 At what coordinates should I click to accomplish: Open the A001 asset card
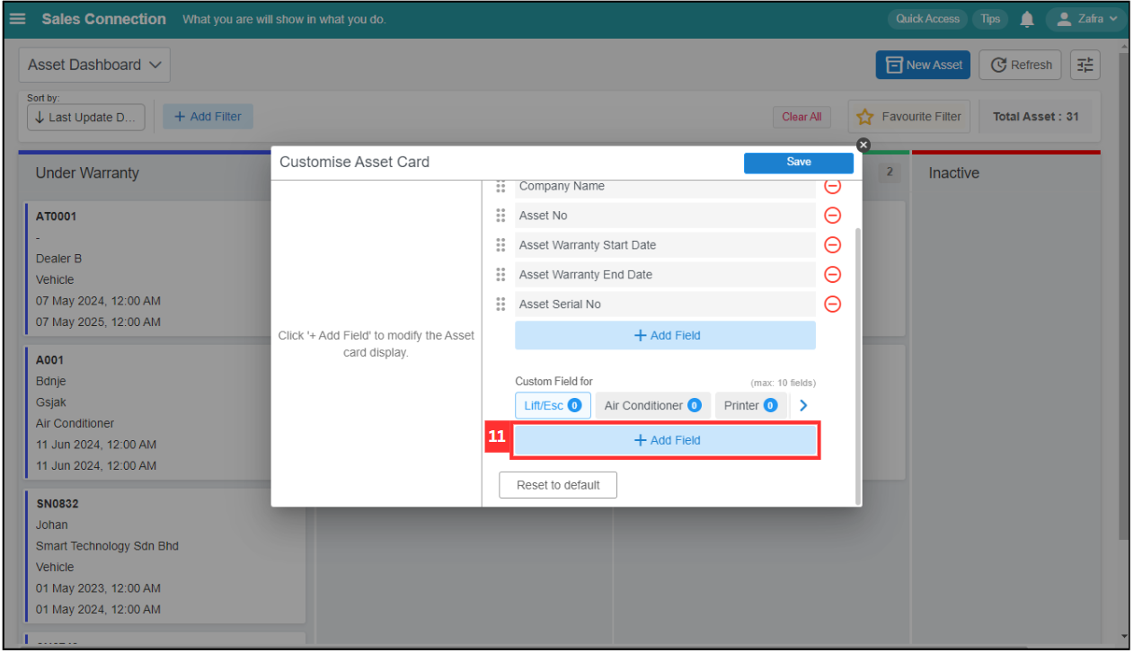coord(165,412)
